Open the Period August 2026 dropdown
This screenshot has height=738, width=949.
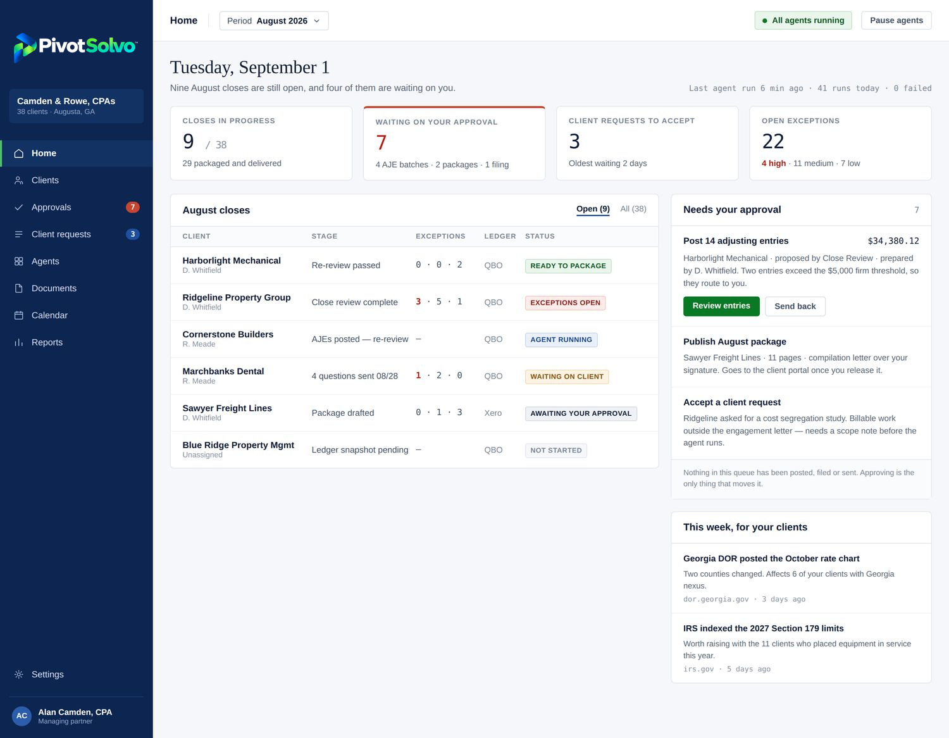(274, 21)
